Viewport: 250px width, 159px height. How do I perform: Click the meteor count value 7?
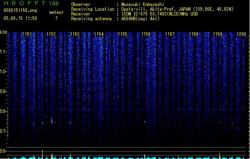[56, 18]
